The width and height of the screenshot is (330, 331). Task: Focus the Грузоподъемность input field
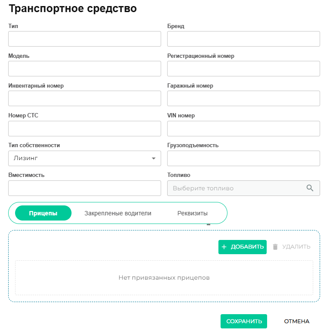pos(243,158)
